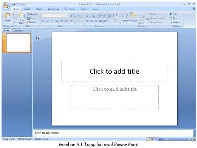197x148 pixels.
Task: Click the Text Direction icon
Action: 116,14
